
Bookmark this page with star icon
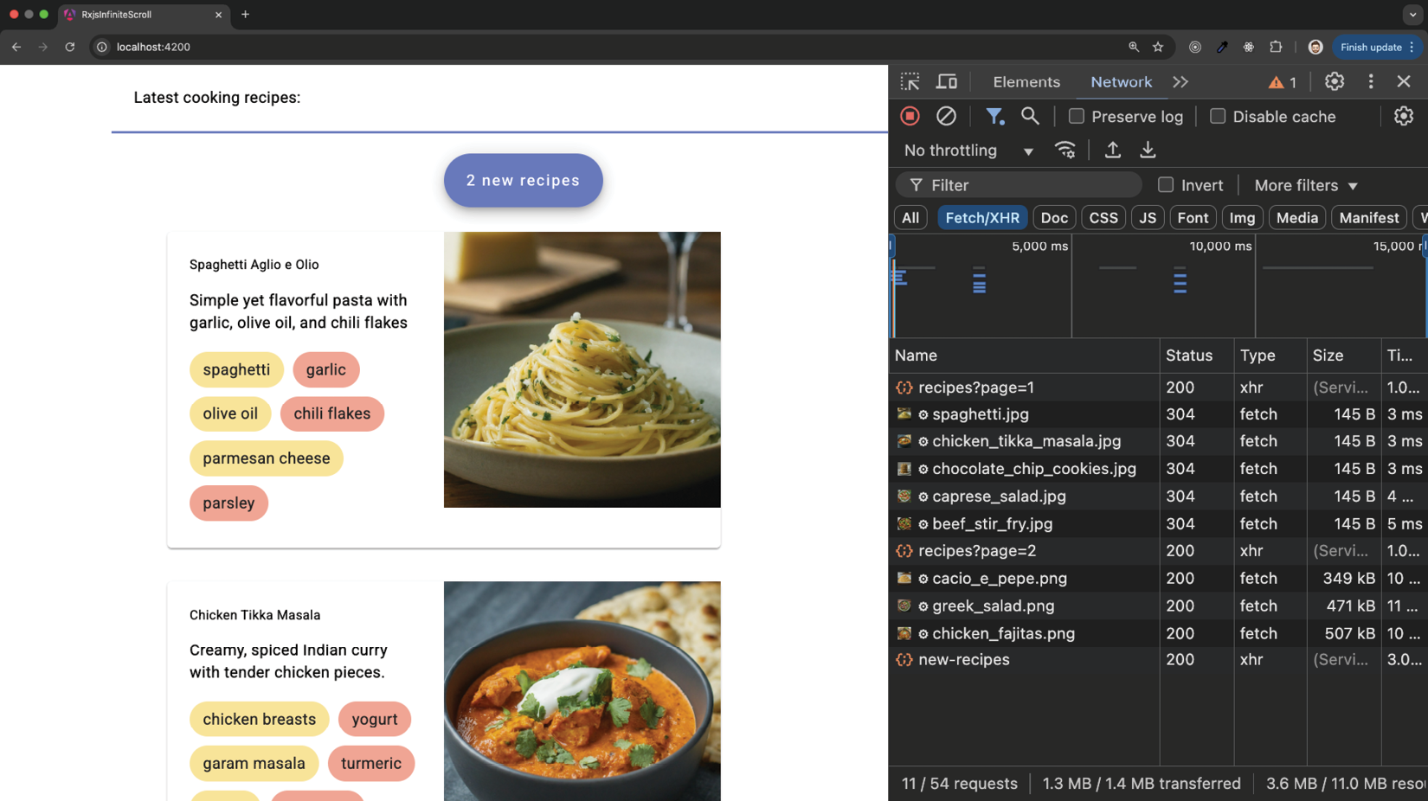[x=1158, y=47]
